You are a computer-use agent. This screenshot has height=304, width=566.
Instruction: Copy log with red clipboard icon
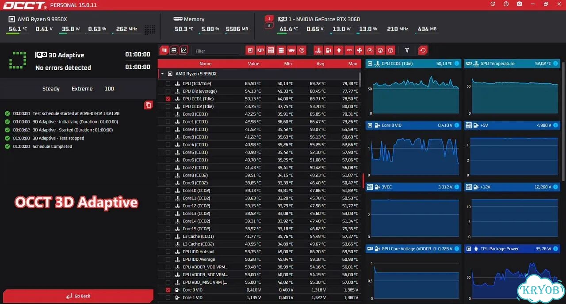(149, 105)
